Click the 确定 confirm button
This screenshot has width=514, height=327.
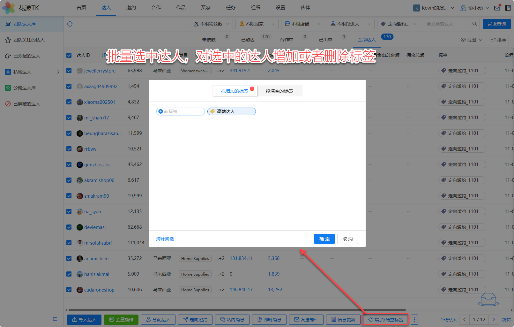(324, 239)
